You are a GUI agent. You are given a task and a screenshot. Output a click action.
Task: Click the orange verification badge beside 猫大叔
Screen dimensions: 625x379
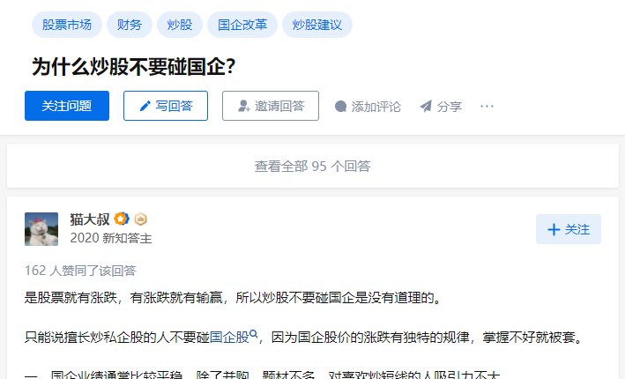click(x=122, y=219)
